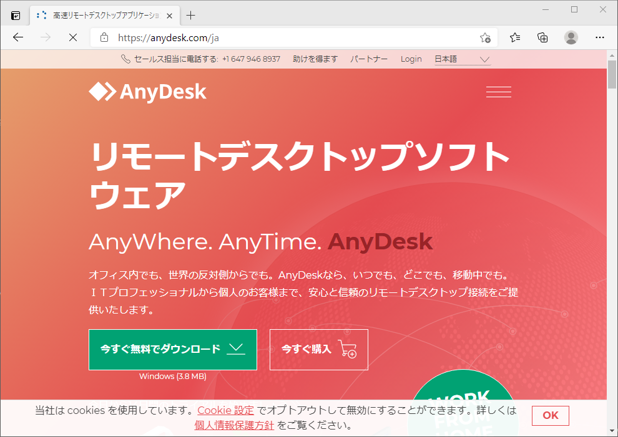Add this page to favorites star icon
618x437 pixels.
click(x=485, y=38)
